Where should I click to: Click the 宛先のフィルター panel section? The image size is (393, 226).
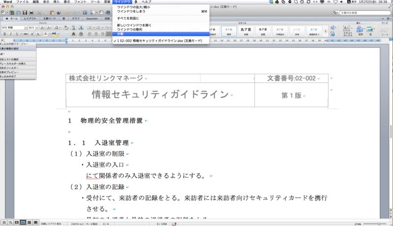(18, 68)
